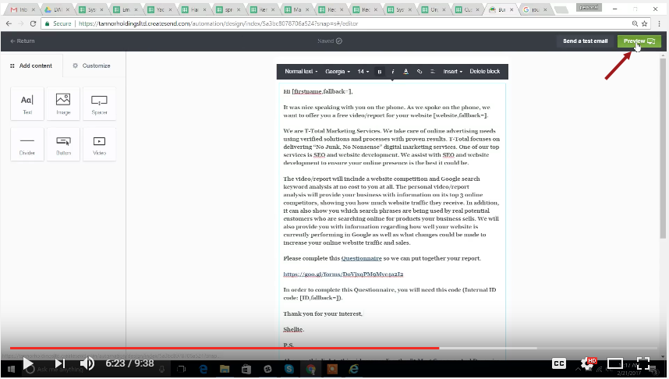Expand the Insert dropdown menu
The width and height of the screenshot is (669, 379).
[x=452, y=72]
